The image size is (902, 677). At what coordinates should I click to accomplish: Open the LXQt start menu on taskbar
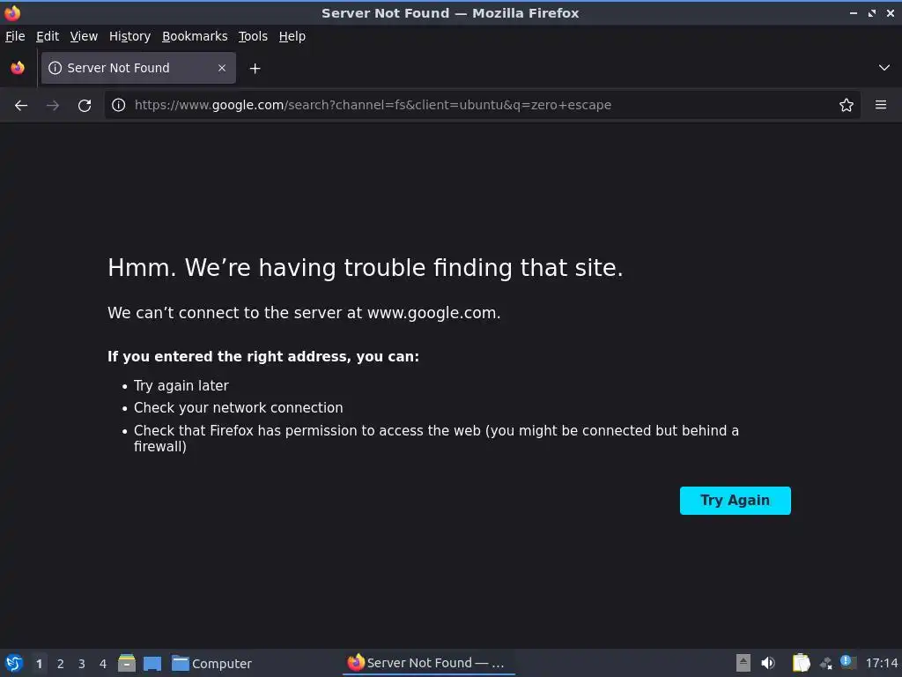[x=14, y=663]
